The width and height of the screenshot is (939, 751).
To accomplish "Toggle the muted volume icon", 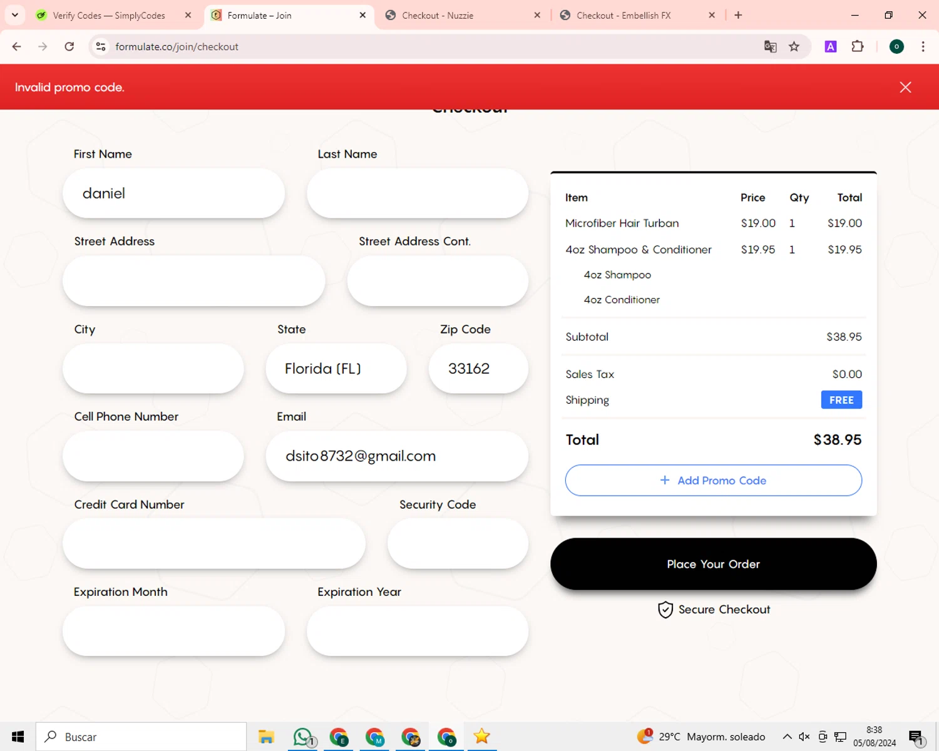I will [804, 737].
